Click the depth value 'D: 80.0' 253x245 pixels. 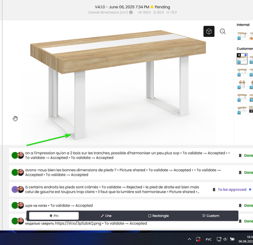pyautogui.click(x=159, y=12)
